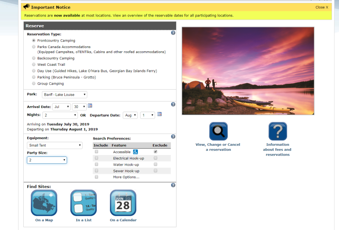Click the magnifier View Change or Cancel icon
This screenshot has height=230, width=339.
point(219,131)
